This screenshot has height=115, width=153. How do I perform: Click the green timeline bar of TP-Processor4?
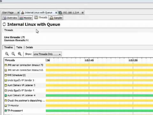[x=99, y=111]
